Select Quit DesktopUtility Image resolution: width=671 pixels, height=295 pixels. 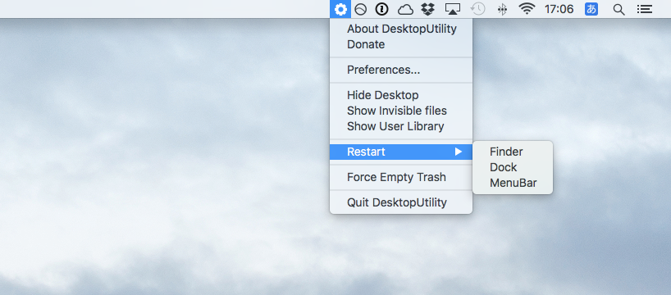(401, 202)
